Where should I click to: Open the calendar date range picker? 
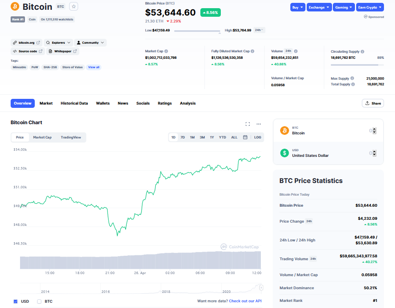click(245, 137)
